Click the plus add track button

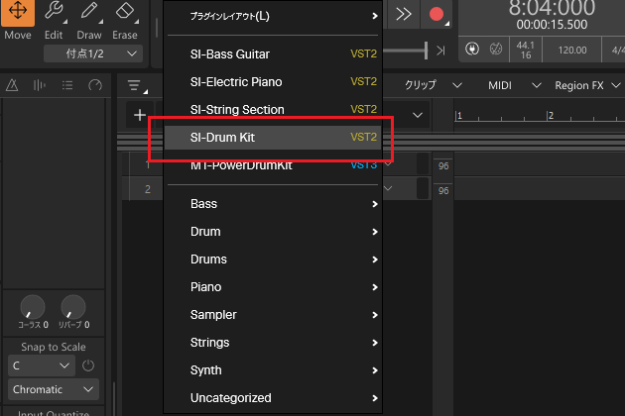click(x=140, y=116)
